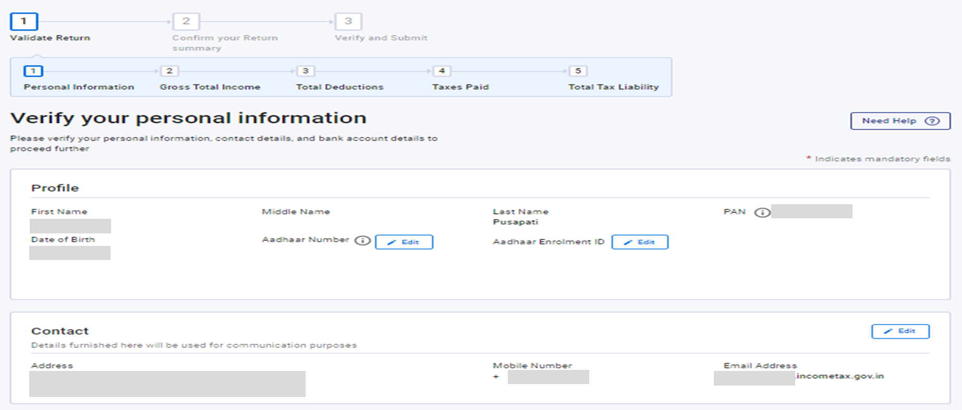Click the Mobile Number value
Image resolution: width=962 pixels, height=410 pixels.
[548, 377]
